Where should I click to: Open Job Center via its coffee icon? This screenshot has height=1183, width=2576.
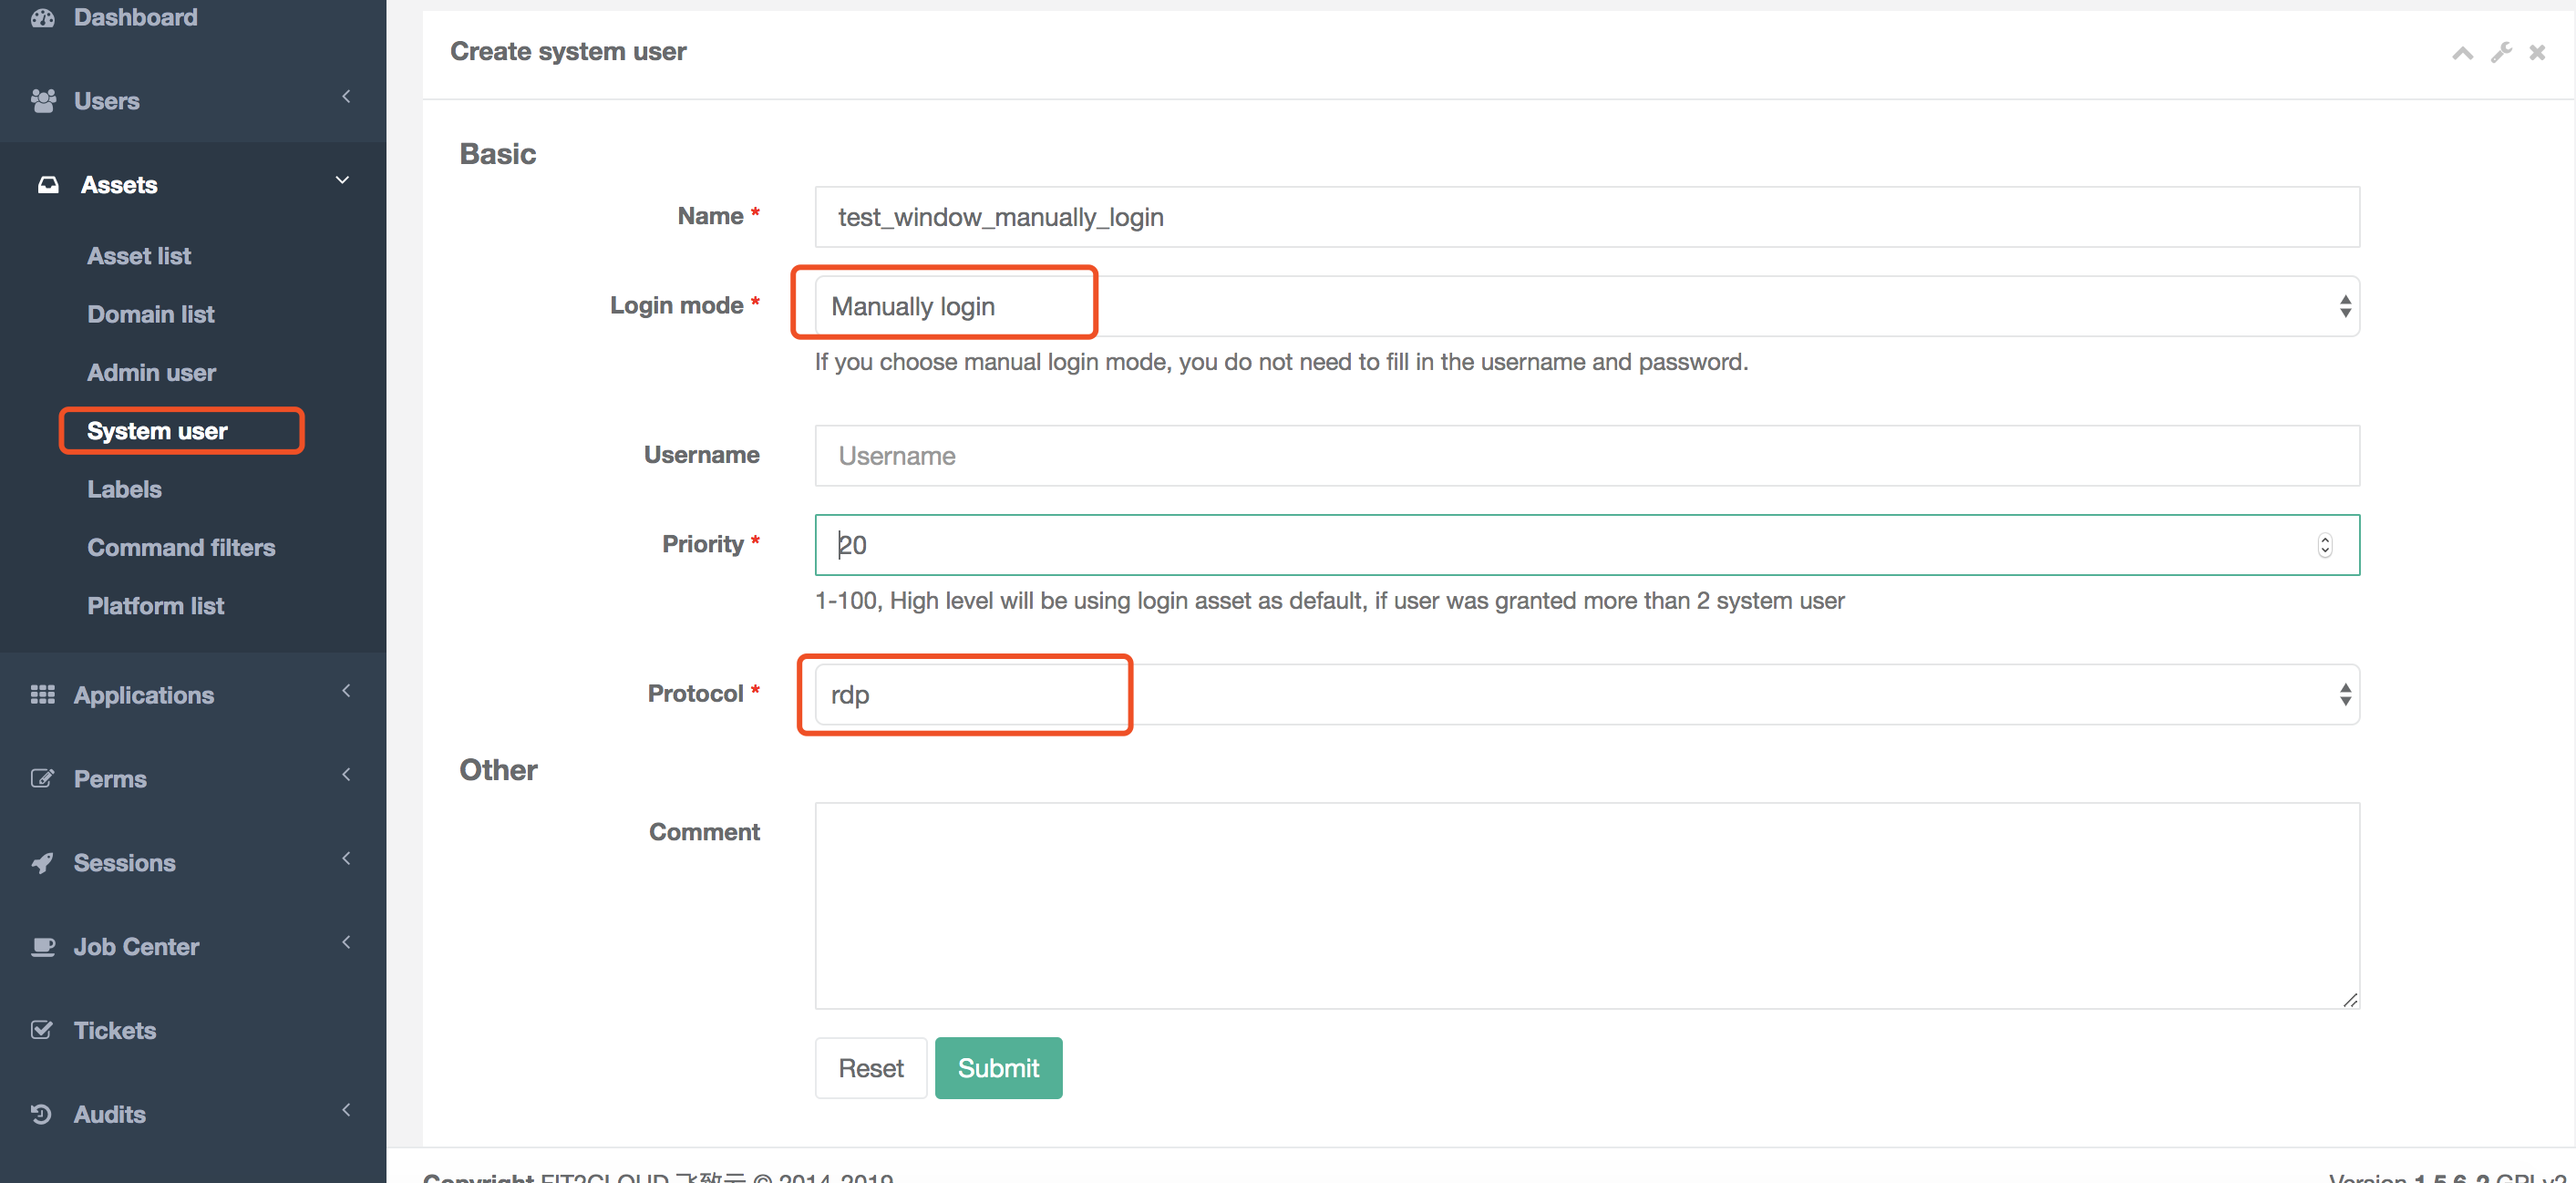(x=44, y=946)
